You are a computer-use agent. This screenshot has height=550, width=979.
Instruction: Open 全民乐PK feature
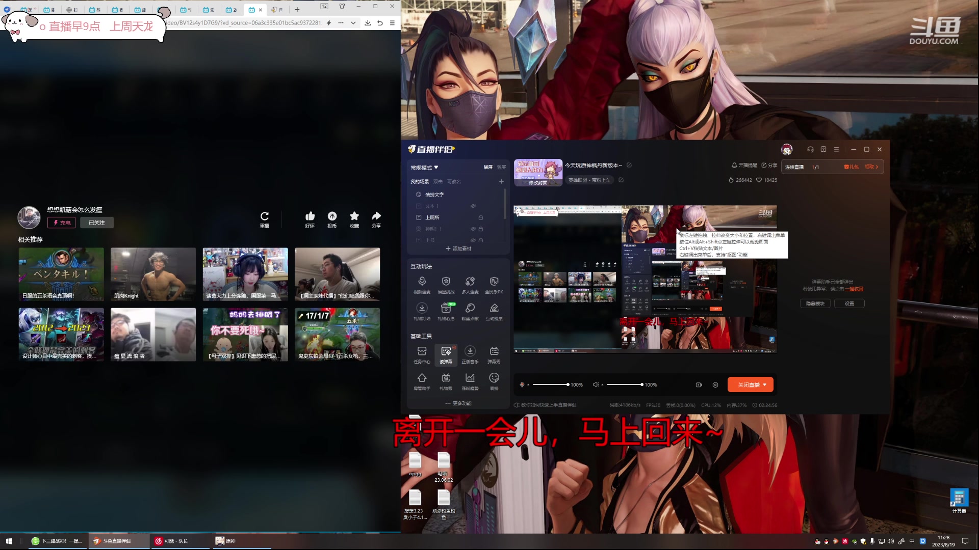(x=494, y=285)
